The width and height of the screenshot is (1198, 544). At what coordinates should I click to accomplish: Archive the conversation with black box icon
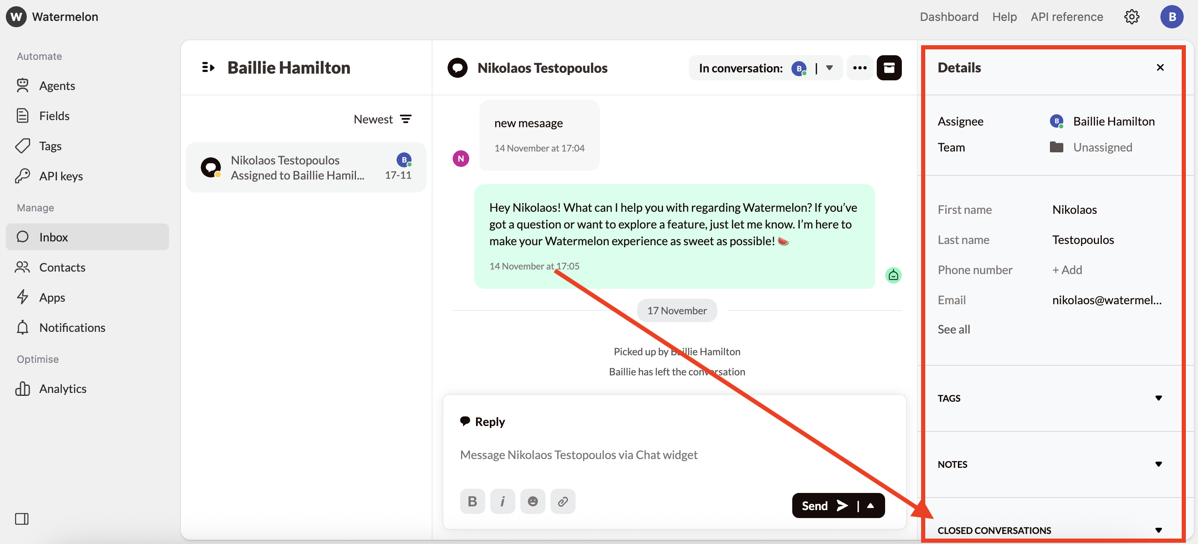pyautogui.click(x=888, y=68)
